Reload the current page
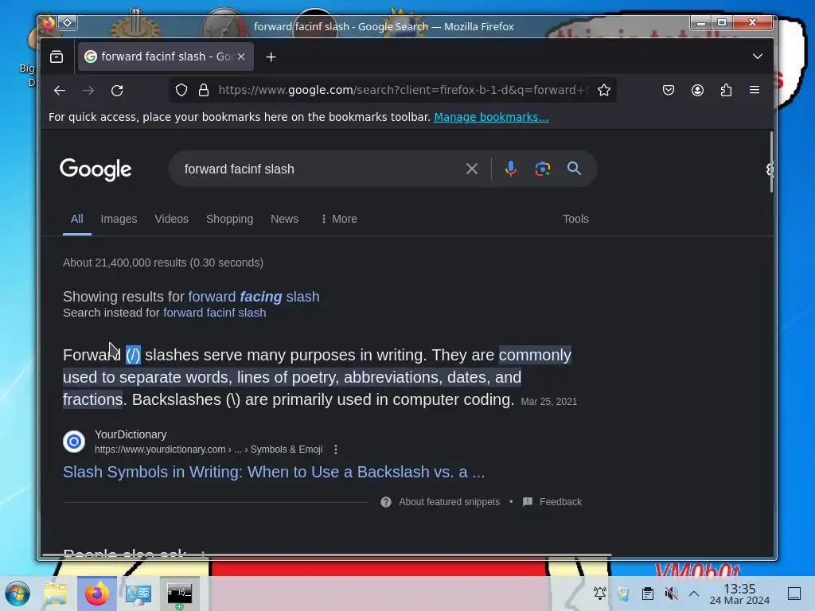 117,91
